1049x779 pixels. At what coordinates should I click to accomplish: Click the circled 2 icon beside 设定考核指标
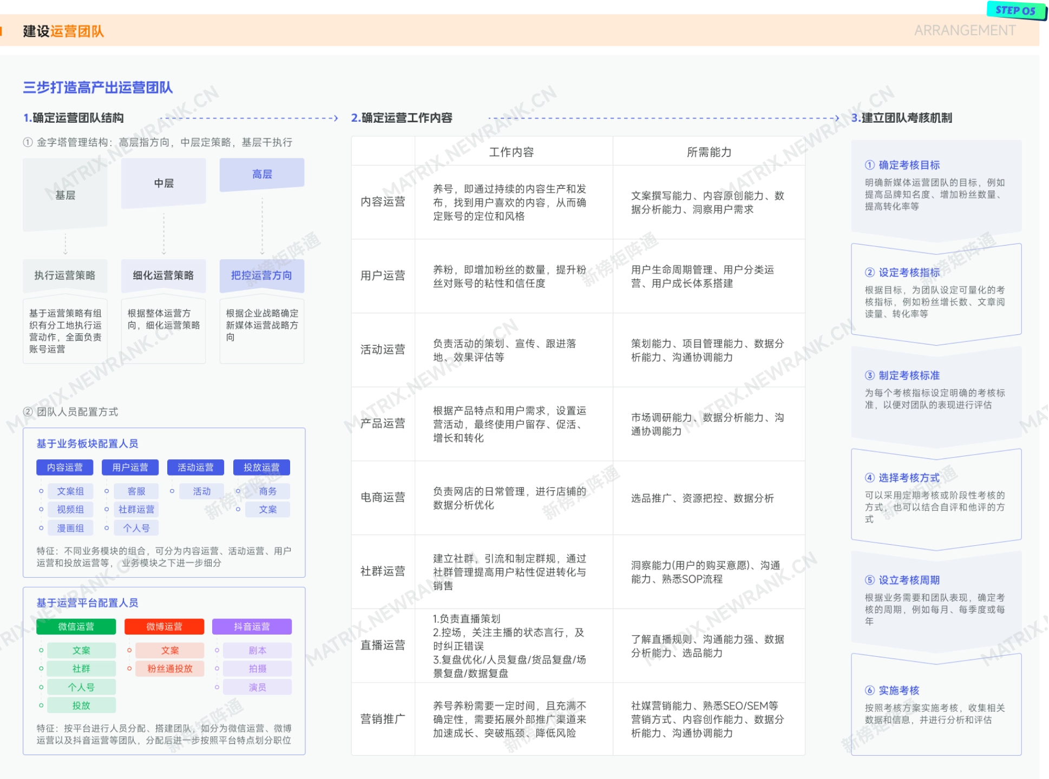[x=869, y=273]
